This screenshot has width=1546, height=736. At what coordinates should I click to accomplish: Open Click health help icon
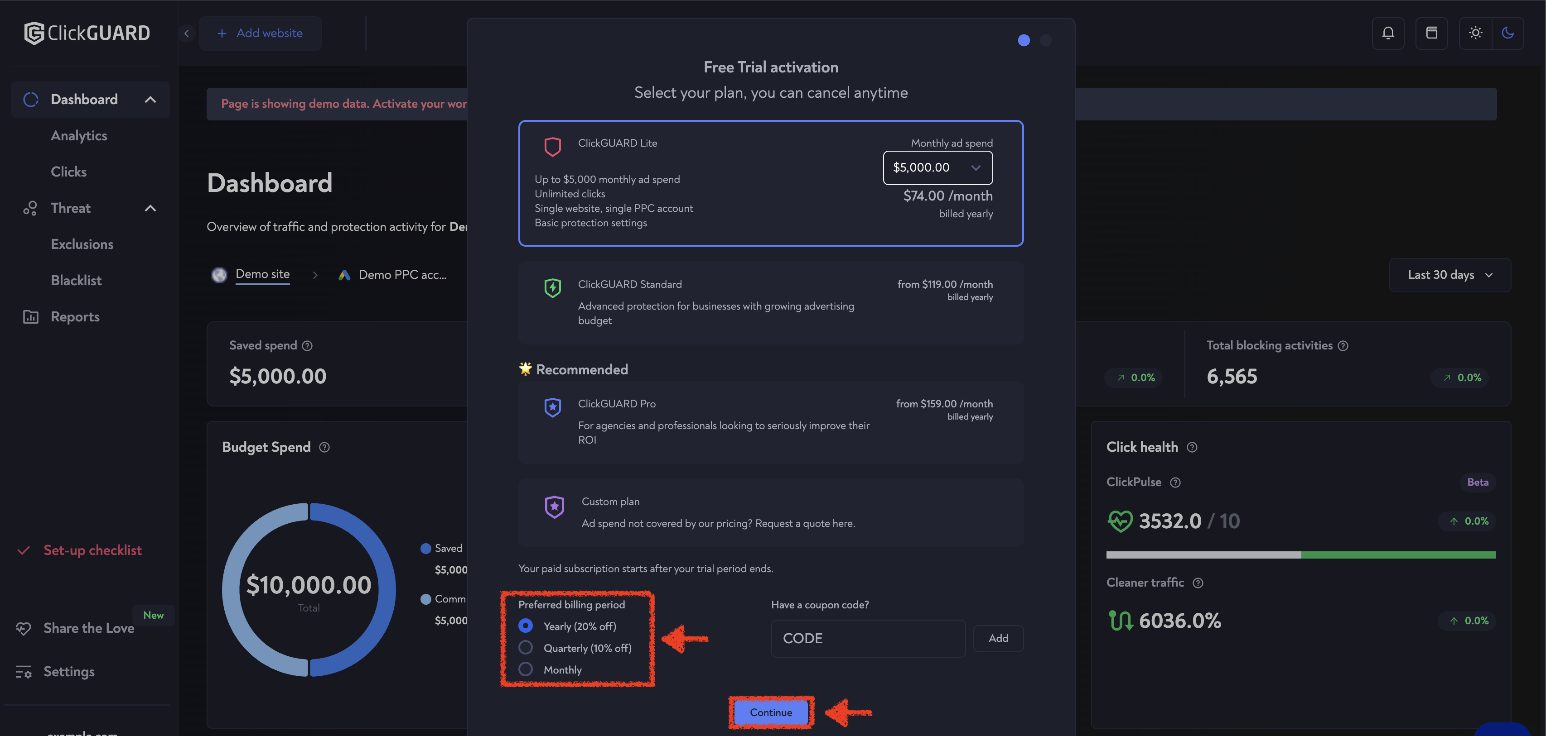[x=1192, y=447]
